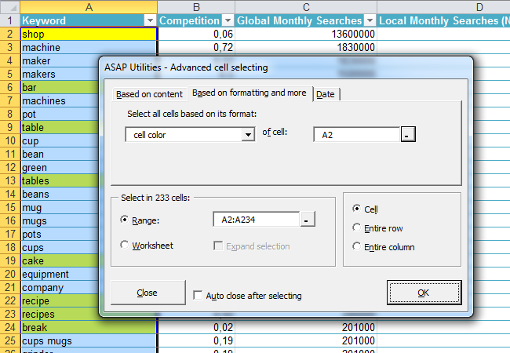This screenshot has height=353, width=510.
Task: Open the Keyword column filter dropdown
Action: [x=150, y=21]
